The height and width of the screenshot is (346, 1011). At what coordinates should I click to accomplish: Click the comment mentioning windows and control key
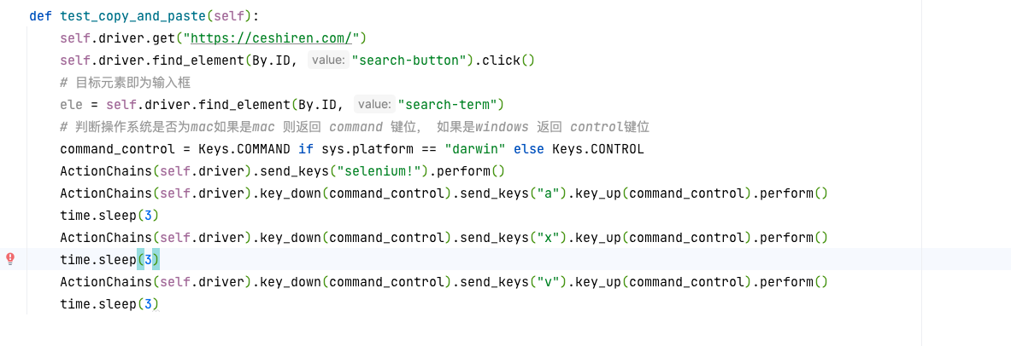coord(355,127)
